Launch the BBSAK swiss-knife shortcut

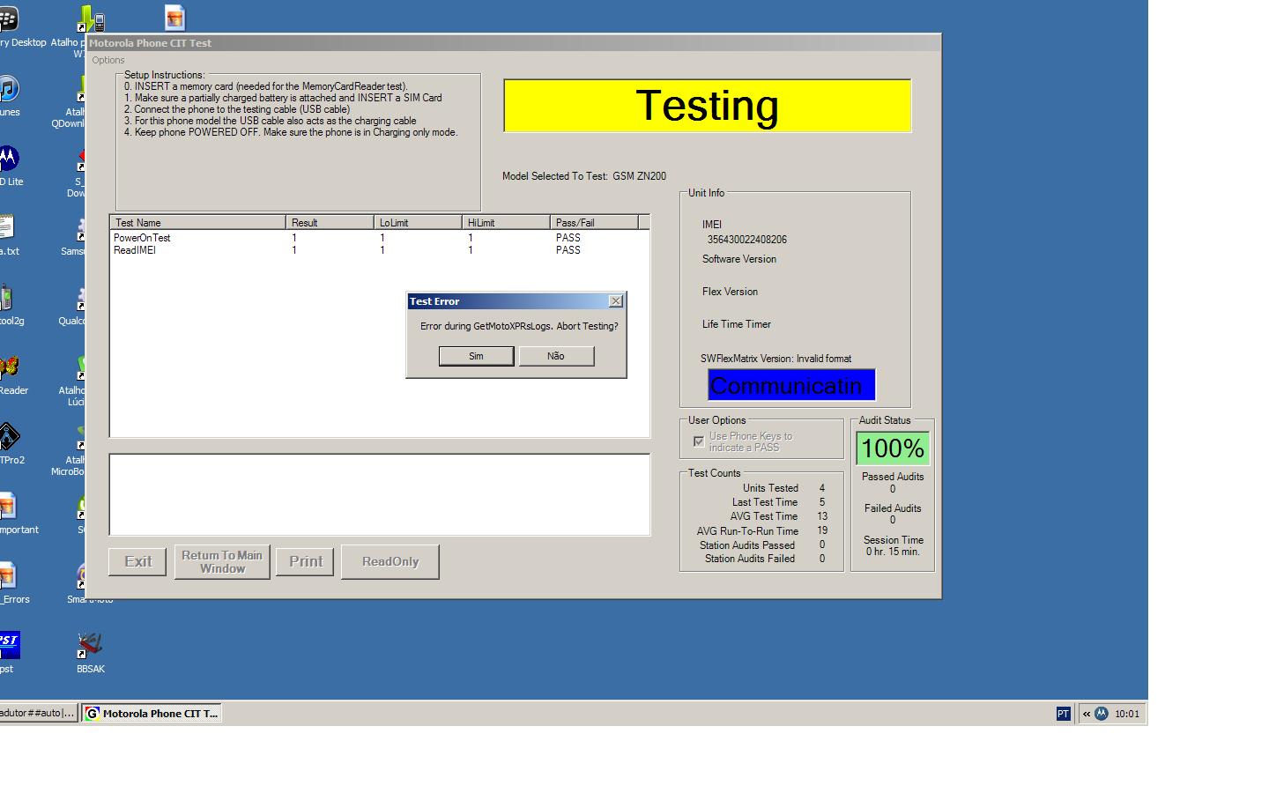90,646
